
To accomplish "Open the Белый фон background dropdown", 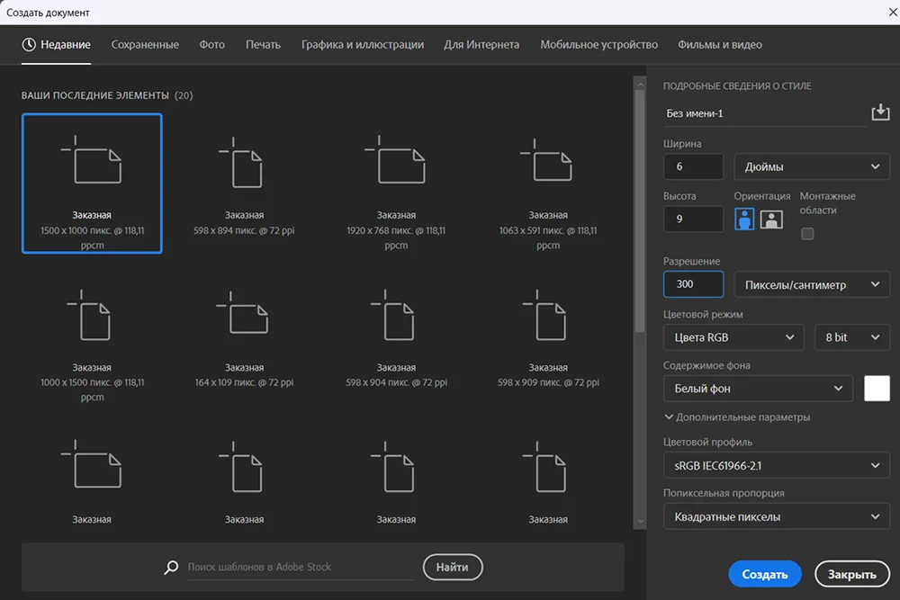I will click(758, 389).
